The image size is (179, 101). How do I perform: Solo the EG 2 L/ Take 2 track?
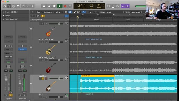pos(43,42)
